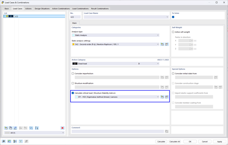Click the Z direction factor stepper arrows
The height and width of the screenshot is (145, 228).
click(x=190, y=49)
